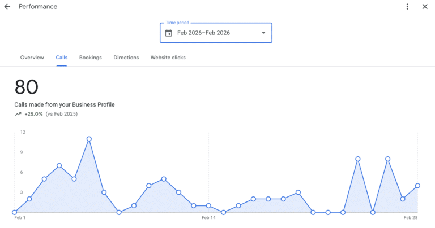The image size is (435, 228).
Task: Click the 'Calls made from your Business Profile' label
Action: (65, 104)
